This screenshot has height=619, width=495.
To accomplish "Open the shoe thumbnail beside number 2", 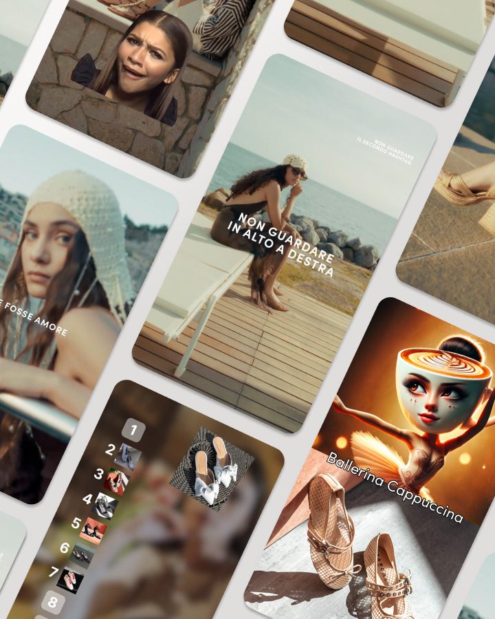I will [x=128, y=457].
